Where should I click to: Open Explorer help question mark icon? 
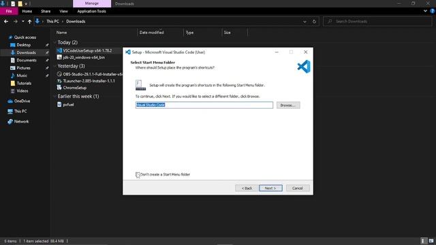[433, 11]
